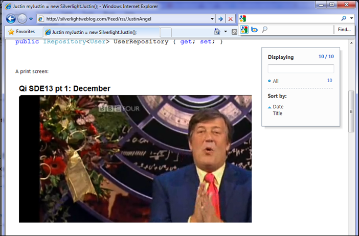Click the Google icon in search box
The height and width of the screenshot is (236, 359).
(243, 18)
